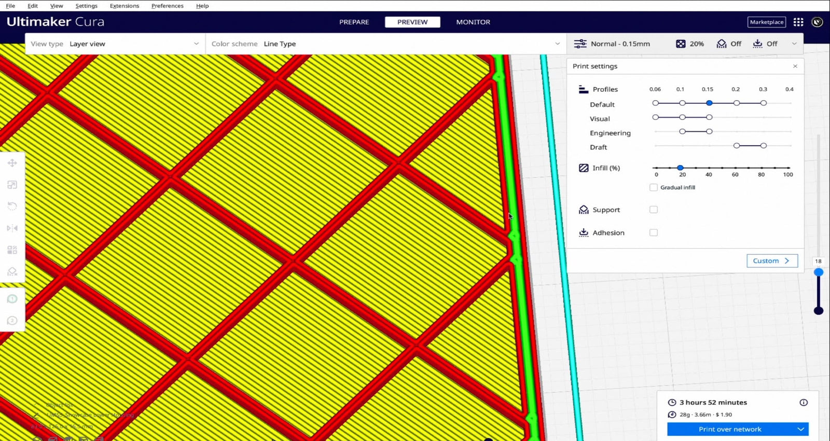Enable the Support checkbox
Image resolution: width=830 pixels, height=441 pixels.
click(x=654, y=210)
